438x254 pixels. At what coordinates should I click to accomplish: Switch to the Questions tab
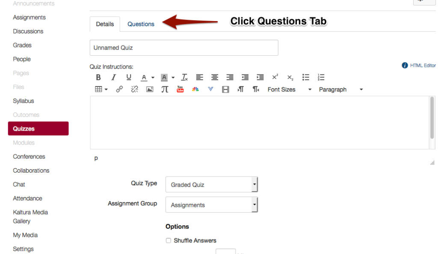(141, 24)
